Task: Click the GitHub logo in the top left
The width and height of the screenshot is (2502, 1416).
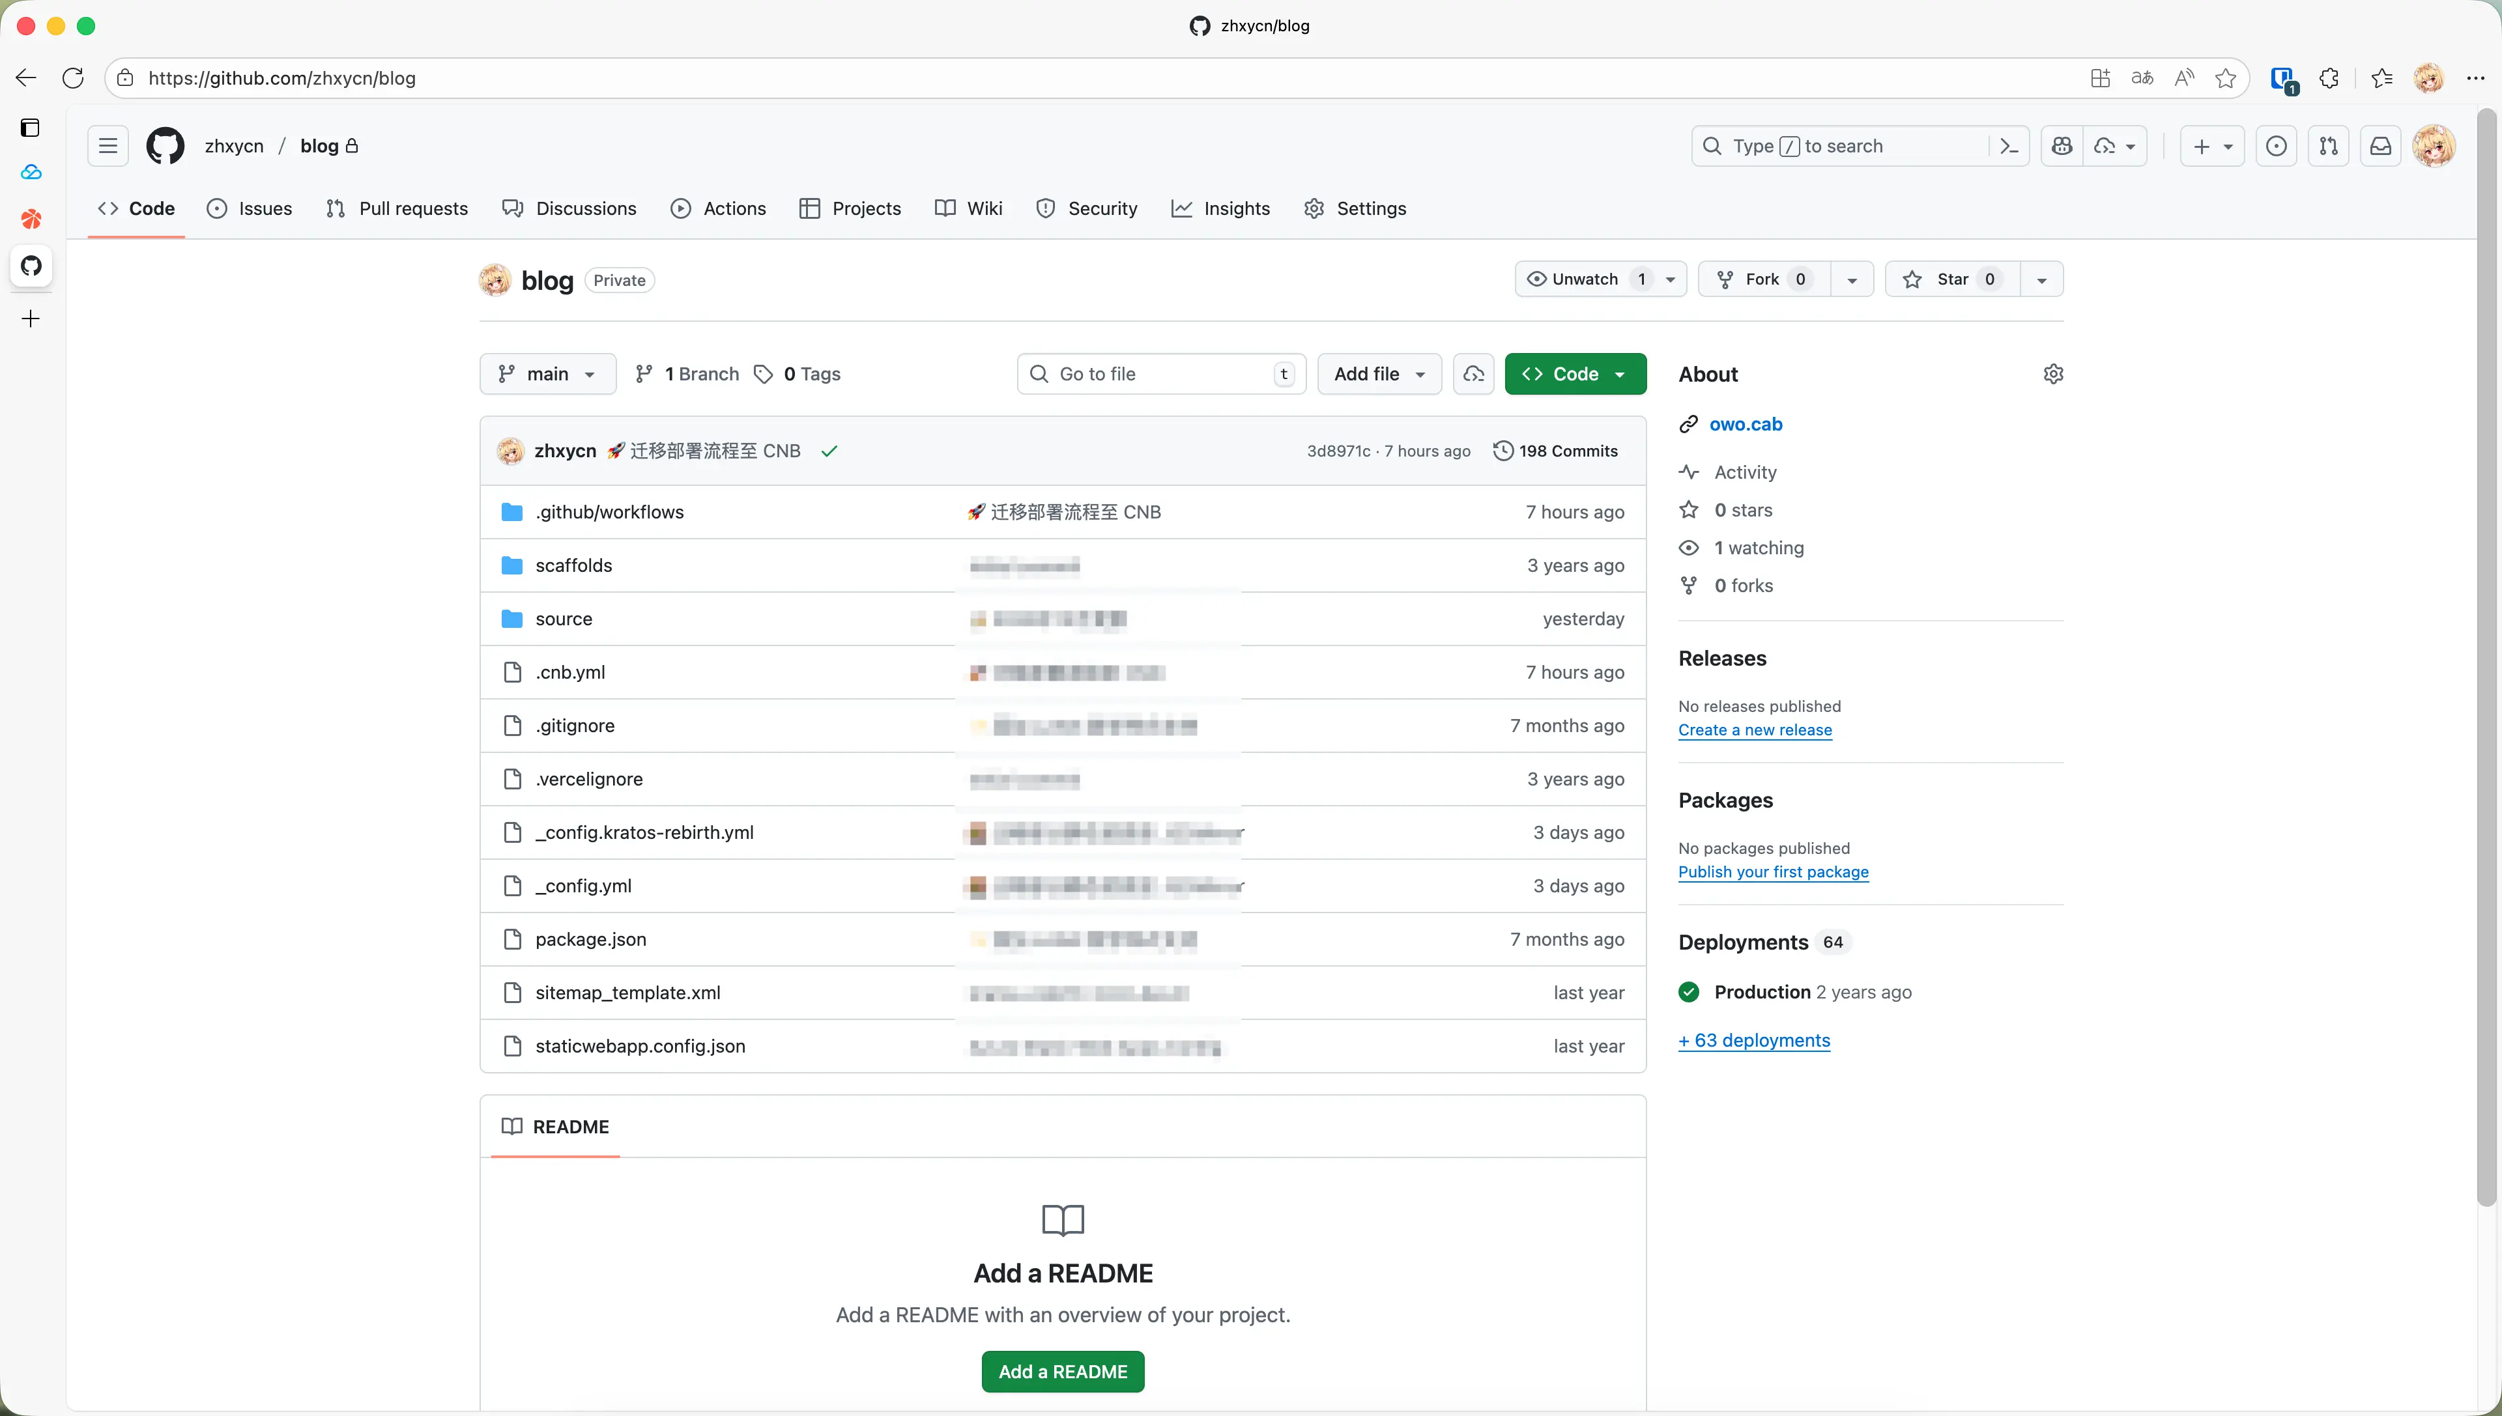Action: [164, 145]
